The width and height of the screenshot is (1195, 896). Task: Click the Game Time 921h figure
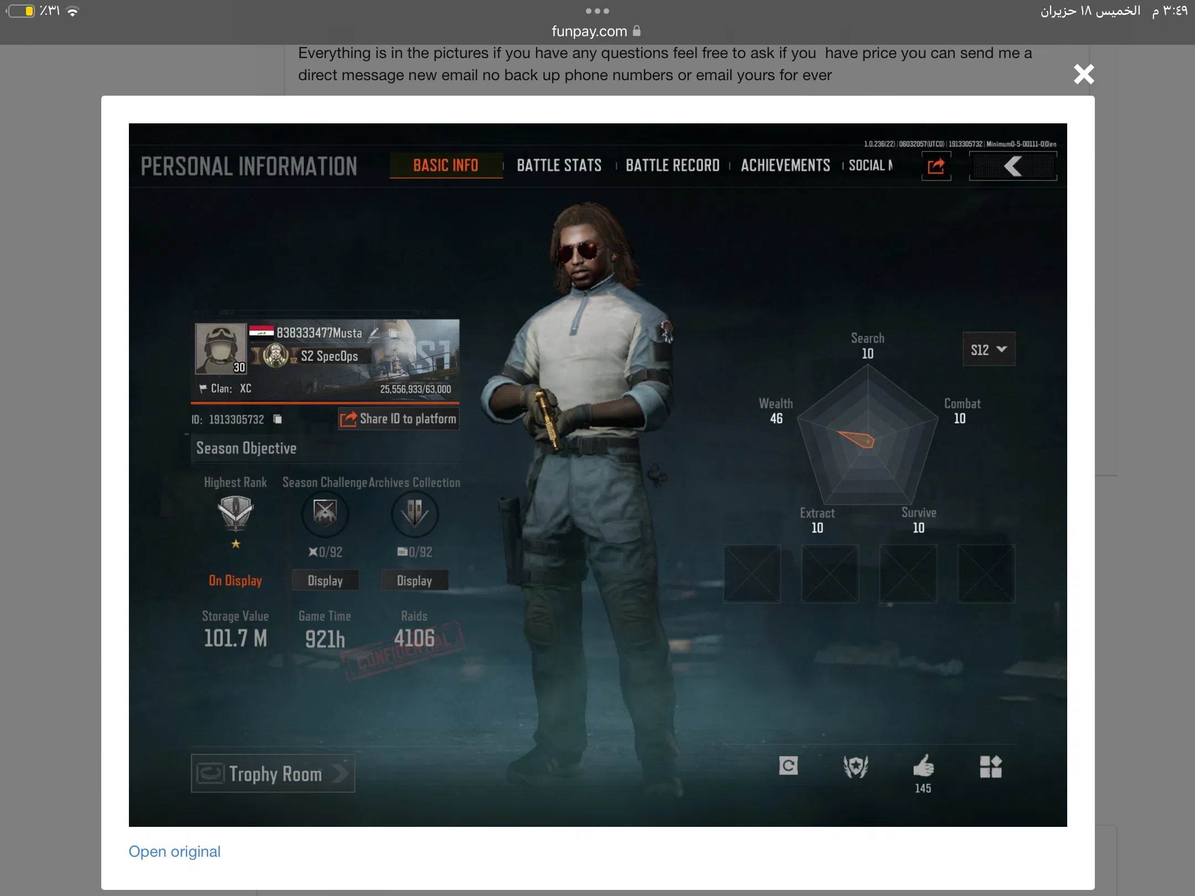325,639
